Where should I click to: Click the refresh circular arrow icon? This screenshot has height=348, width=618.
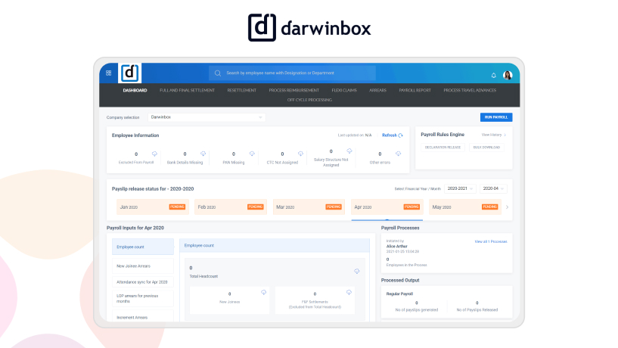click(401, 135)
